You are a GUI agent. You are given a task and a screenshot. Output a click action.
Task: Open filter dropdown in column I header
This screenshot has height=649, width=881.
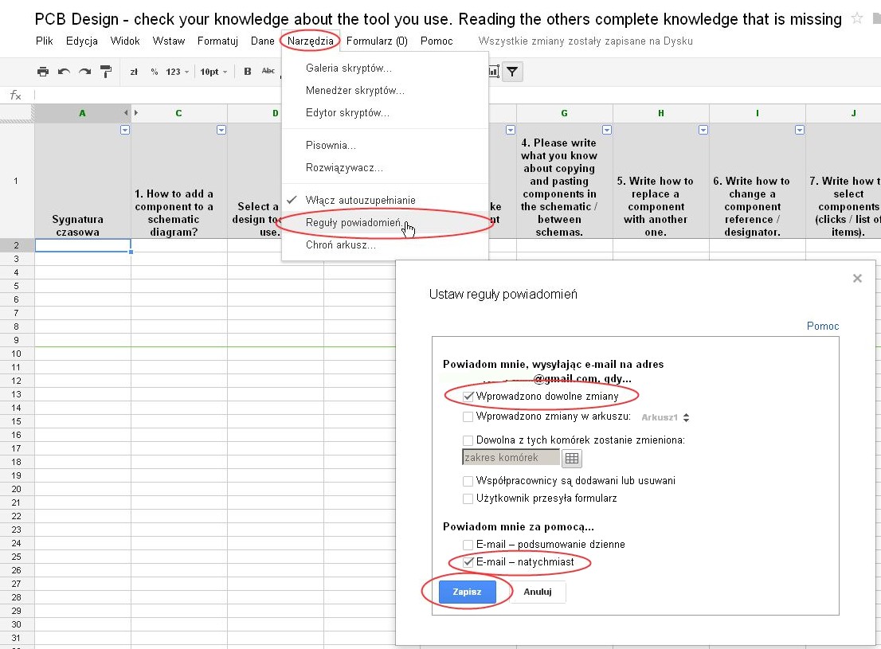pyautogui.click(x=800, y=130)
